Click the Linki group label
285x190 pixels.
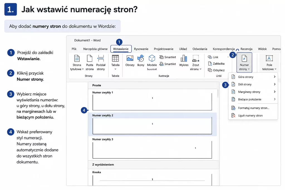(x=219, y=76)
